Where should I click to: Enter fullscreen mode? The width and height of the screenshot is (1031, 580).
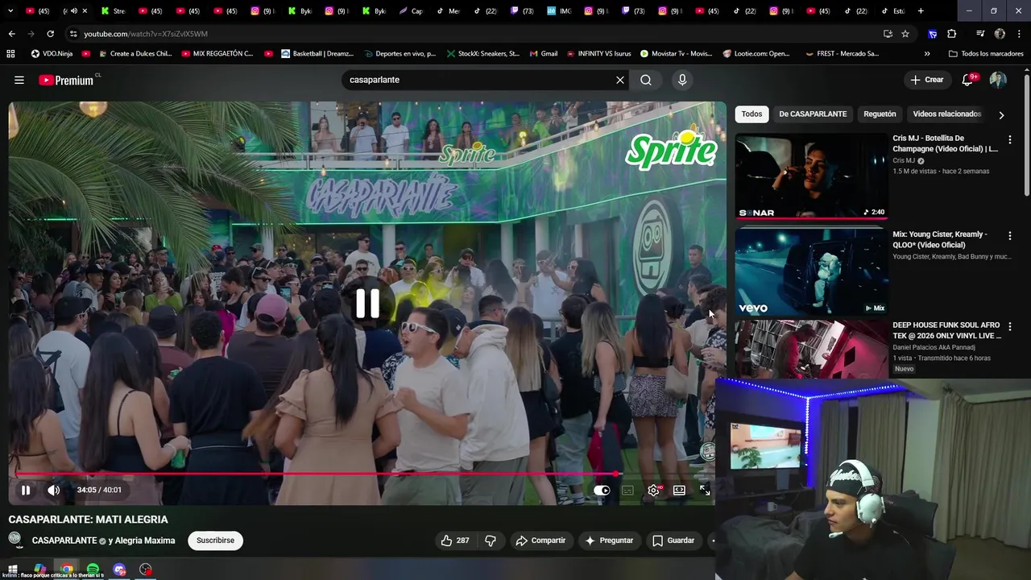click(x=705, y=490)
